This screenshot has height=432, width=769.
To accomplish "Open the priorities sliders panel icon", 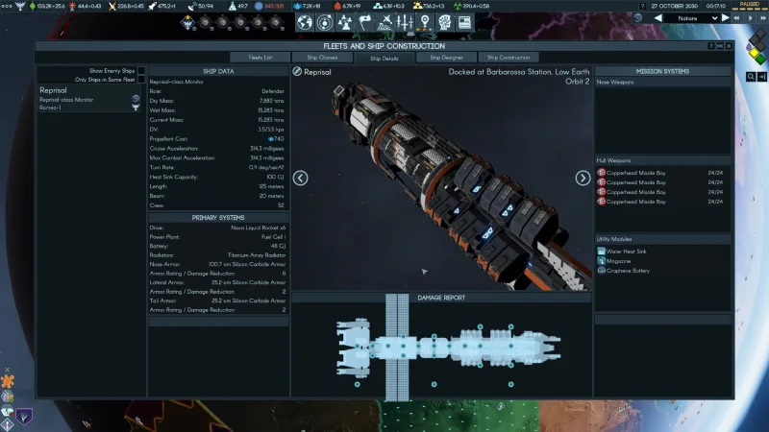I will click(405, 22).
